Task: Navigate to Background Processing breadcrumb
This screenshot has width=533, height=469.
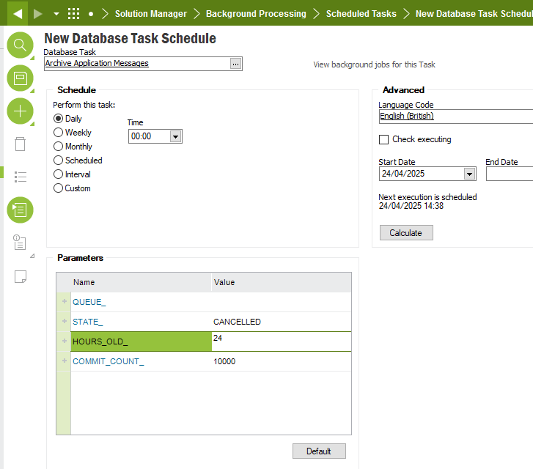Action: (x=256, y=14)
